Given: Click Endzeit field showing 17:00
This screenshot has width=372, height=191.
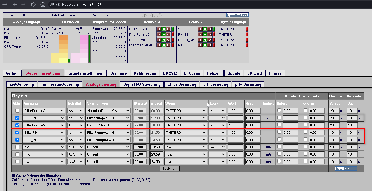Looking at the screenshot, I should tap(156, 118).
